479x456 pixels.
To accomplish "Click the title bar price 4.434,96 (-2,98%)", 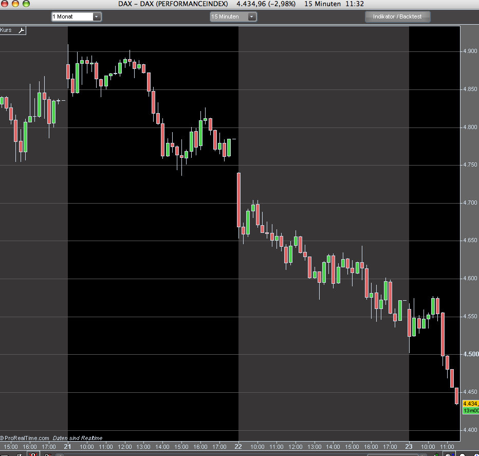I will (266, 4).
